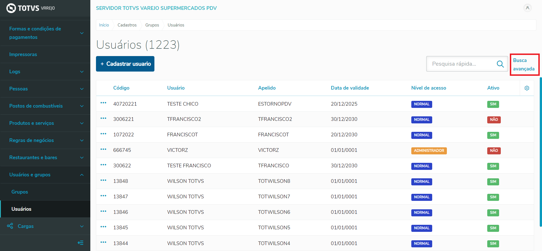Expand the Logs menu section
This screenshot has width=542, height=251.
[x=82, y=72]
